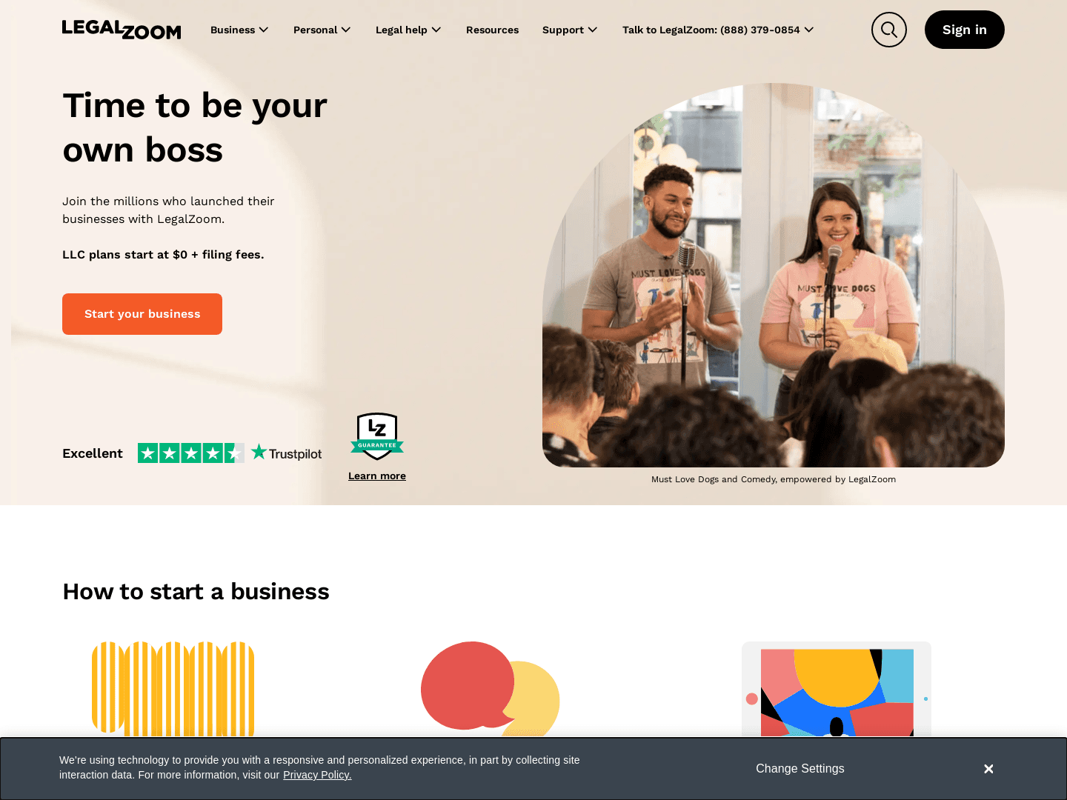Viewport: 1067px width, 800px height.
Task: Expand the Talk to LegalZoom phone dropdown
Action: [718, 30]
